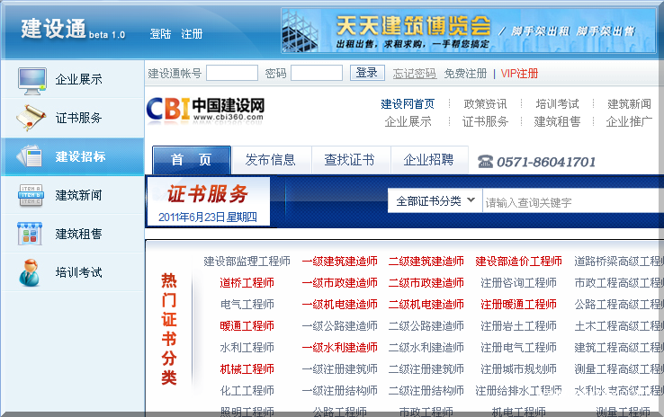664x417 pixels.
Task: Open the 一级建筑建造师 certificate link
Action: (339, 262)
